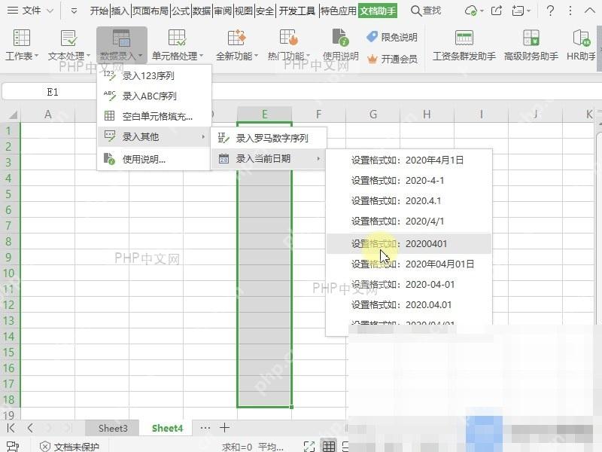The height and width of the screenshot is (452, 602).
Task: Pick date format 2020/4/1
Action: (409, 221)
